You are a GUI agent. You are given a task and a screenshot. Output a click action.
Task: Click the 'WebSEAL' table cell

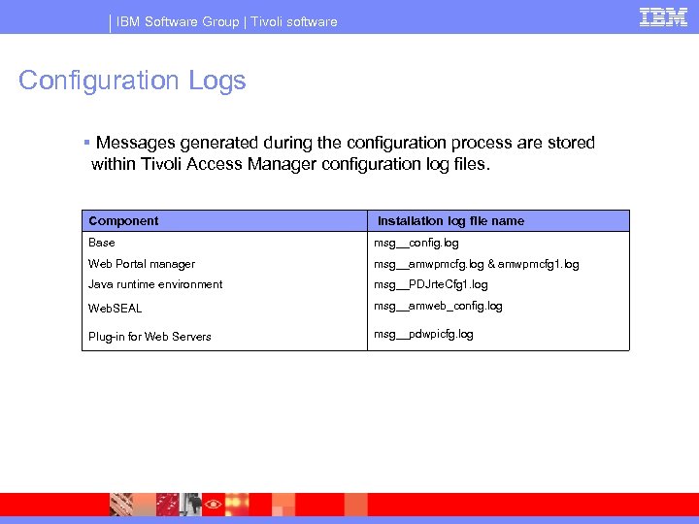(115, 309)
